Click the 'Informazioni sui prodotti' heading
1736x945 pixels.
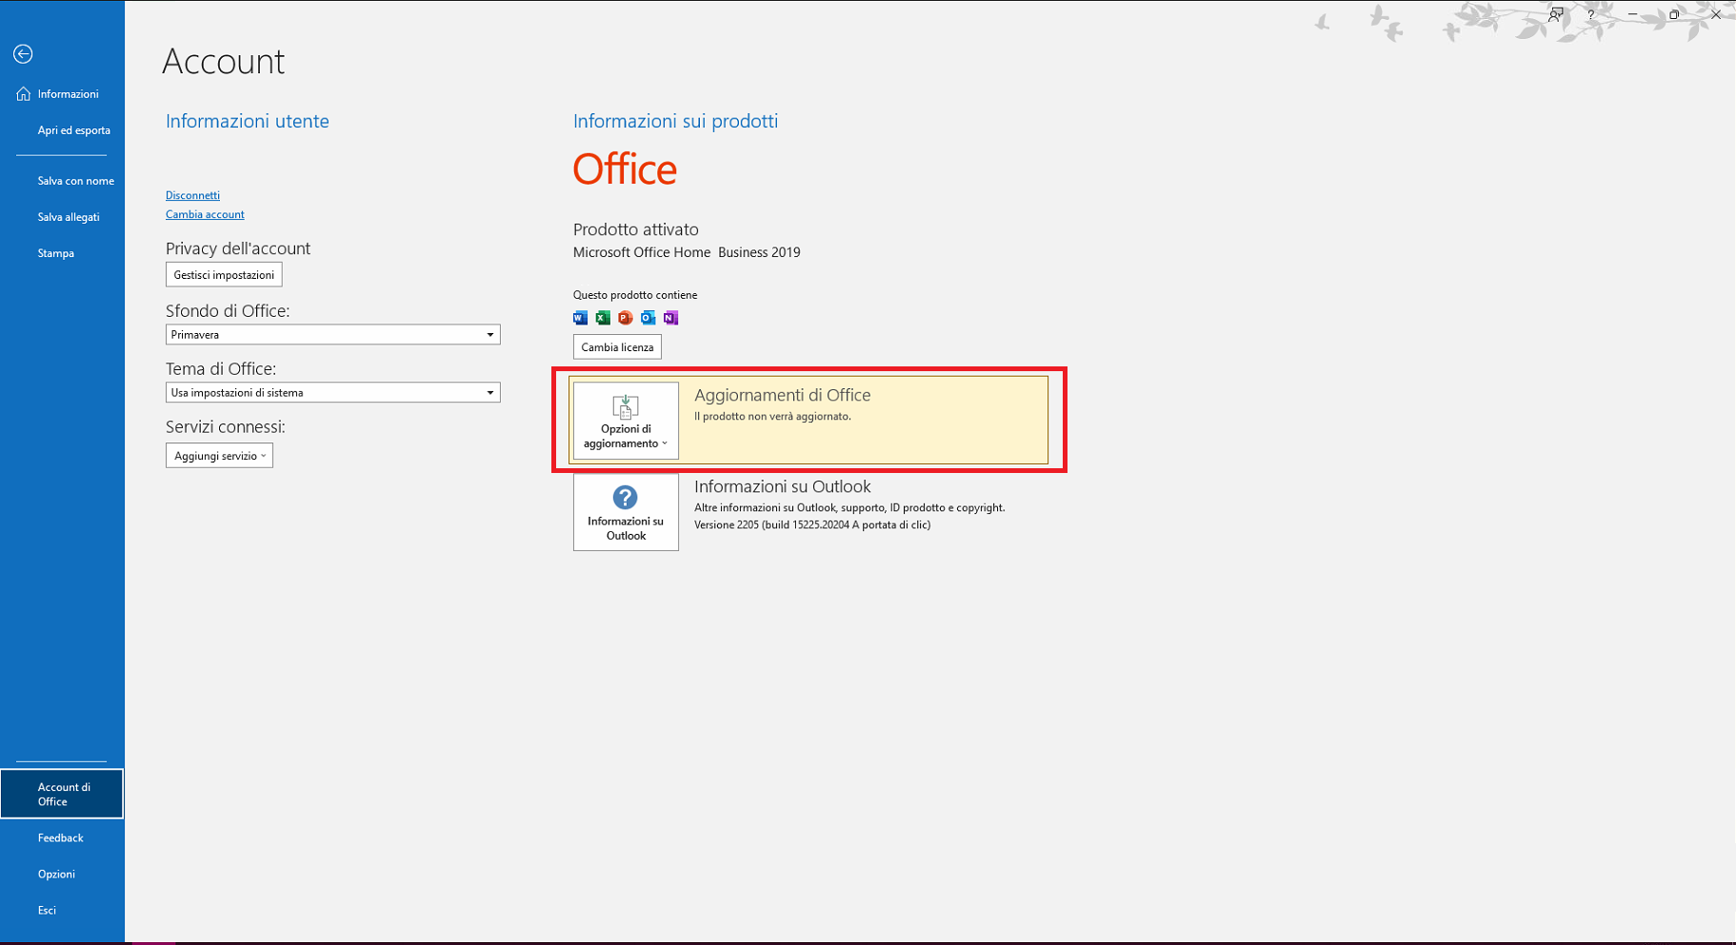point(675,121)
